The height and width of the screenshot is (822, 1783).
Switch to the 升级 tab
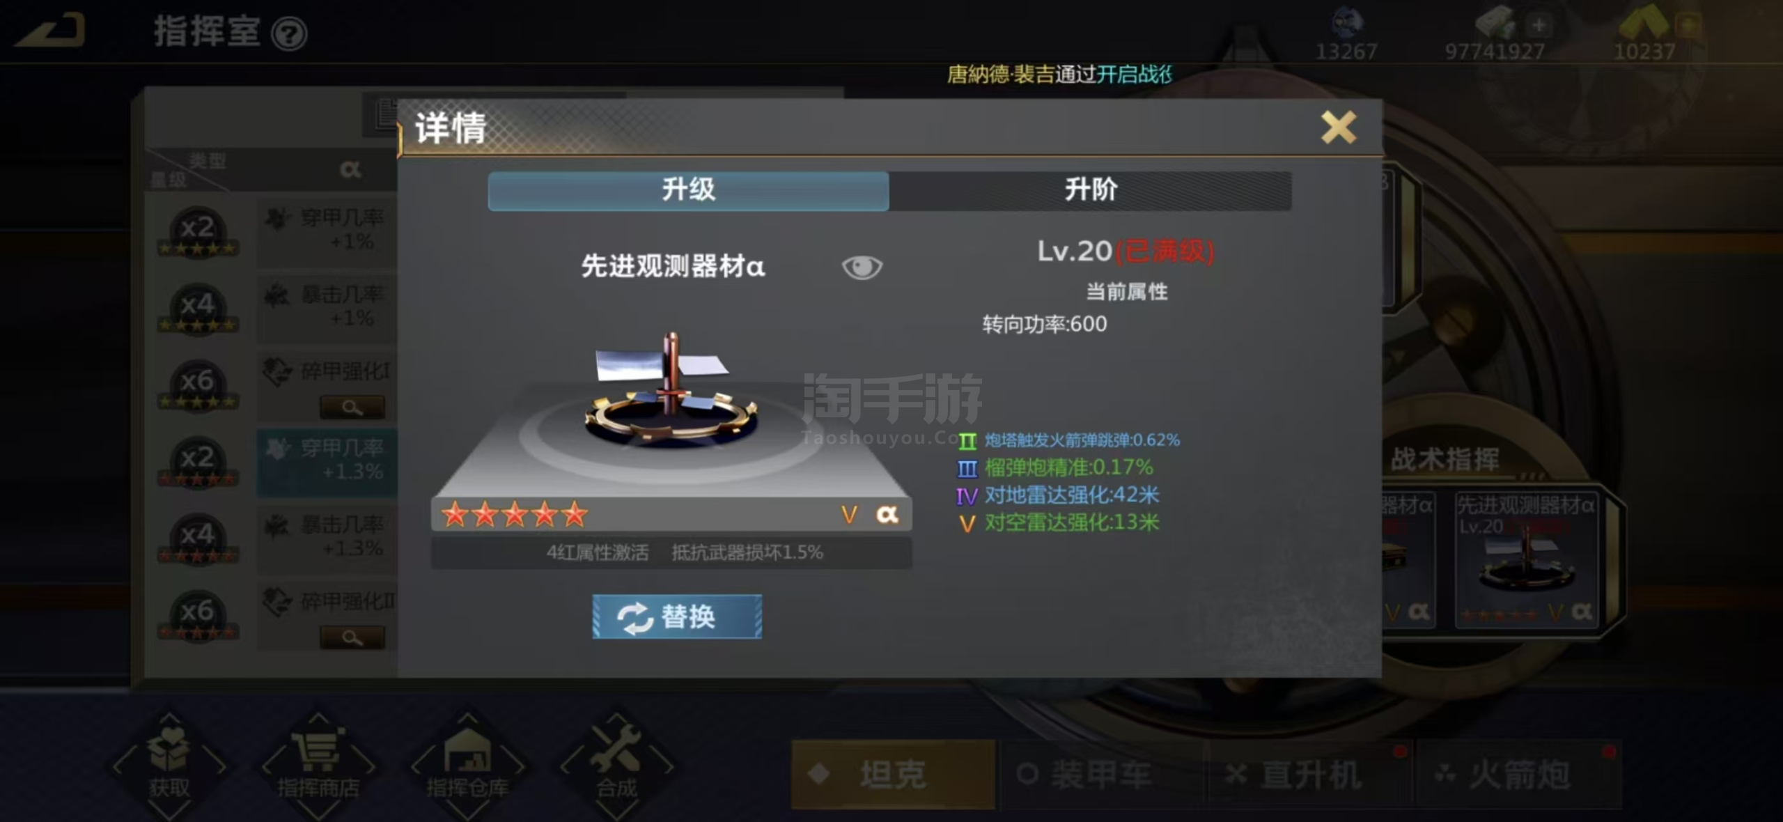tap(688, 190)
